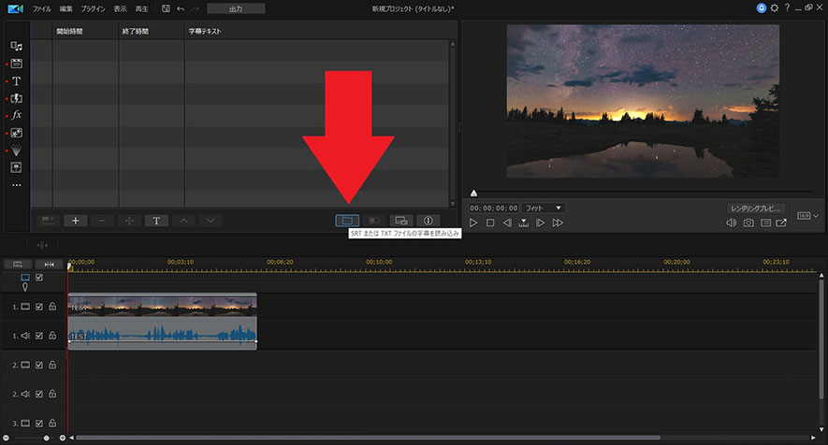Click the レンダリングプレビュー button
Screen dimensions: 828x445
[756, 208]
